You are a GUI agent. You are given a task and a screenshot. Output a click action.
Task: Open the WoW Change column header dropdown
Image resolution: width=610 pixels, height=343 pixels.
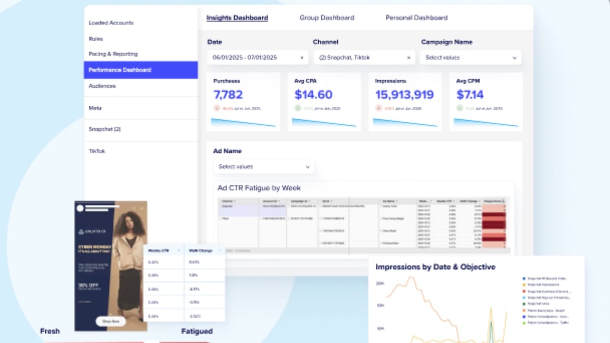(220, 251)
